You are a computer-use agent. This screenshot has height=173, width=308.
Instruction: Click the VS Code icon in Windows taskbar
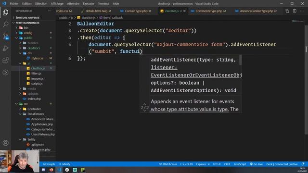pos(59,170)
